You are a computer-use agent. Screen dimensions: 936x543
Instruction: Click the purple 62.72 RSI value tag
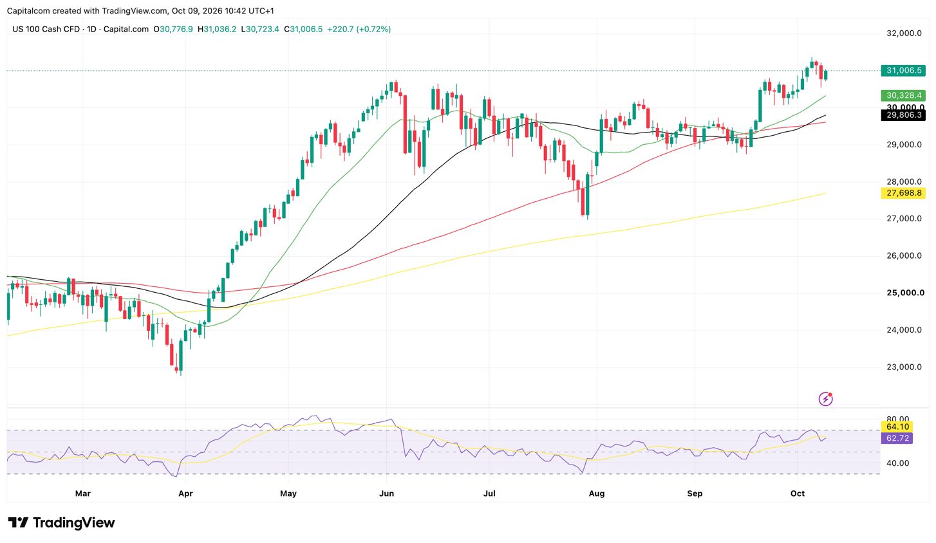point(897,438)
